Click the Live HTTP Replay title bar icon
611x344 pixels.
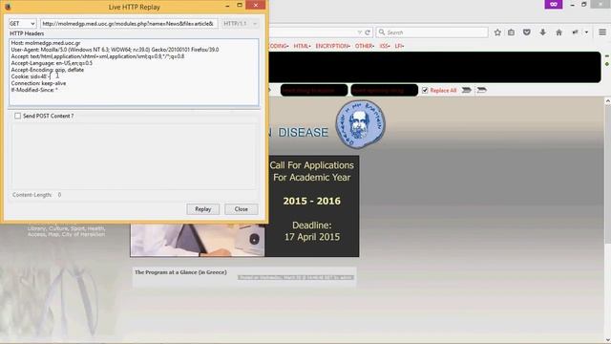click(x=8, y=7)
